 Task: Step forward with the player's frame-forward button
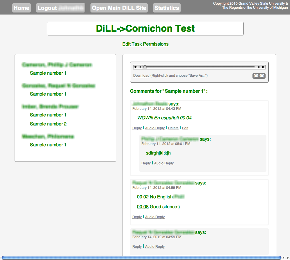point(263,67)
